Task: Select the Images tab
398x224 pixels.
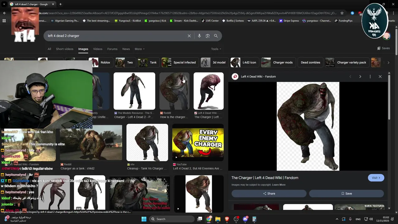Action: point(83,49)
